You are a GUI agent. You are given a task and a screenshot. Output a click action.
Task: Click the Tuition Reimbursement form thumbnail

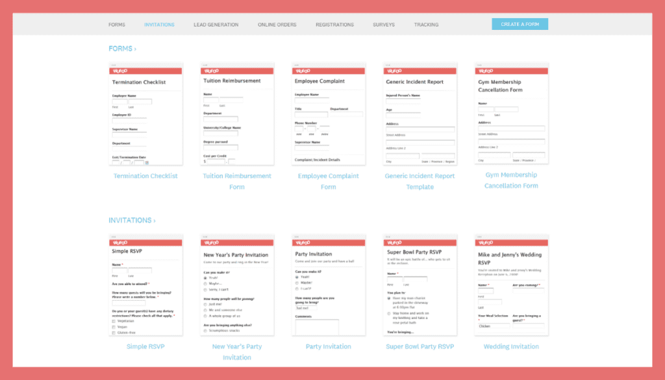[237, 114]
